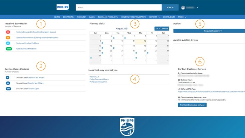Viewport: 245px width, 138px height.
Task: Click the 10 closed cases badge
Action: [8, 83]
